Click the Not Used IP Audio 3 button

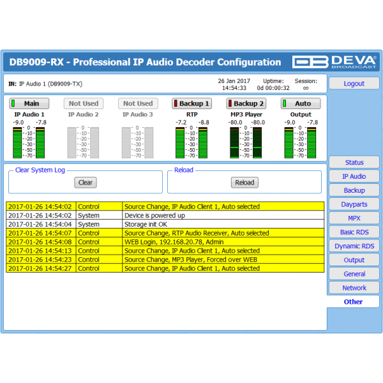pyautogui.click(x=138, y=103)
